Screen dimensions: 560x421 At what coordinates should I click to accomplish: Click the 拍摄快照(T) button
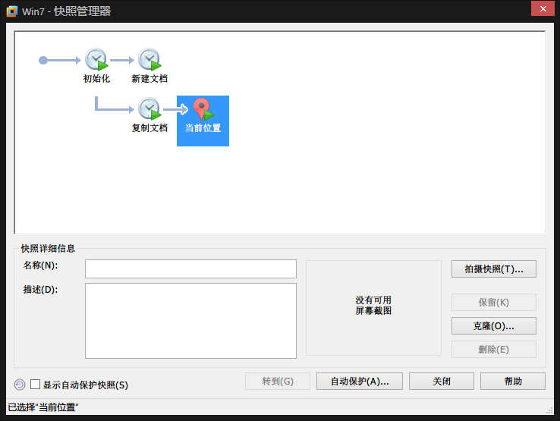click(x=493, y=269)
